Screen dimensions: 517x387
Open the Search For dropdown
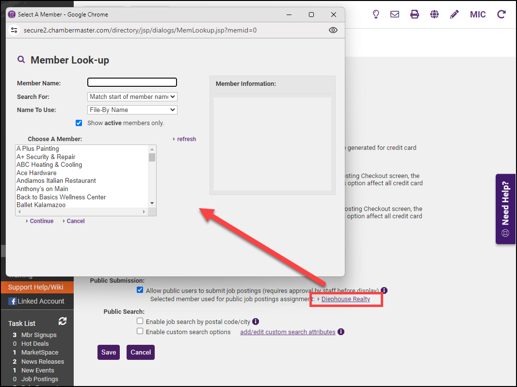(132, 97)
